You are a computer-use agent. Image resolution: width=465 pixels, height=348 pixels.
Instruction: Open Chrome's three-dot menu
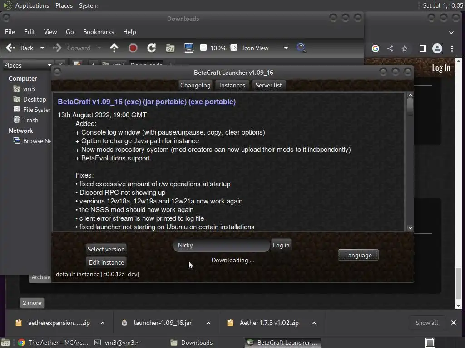coord(452,48)
